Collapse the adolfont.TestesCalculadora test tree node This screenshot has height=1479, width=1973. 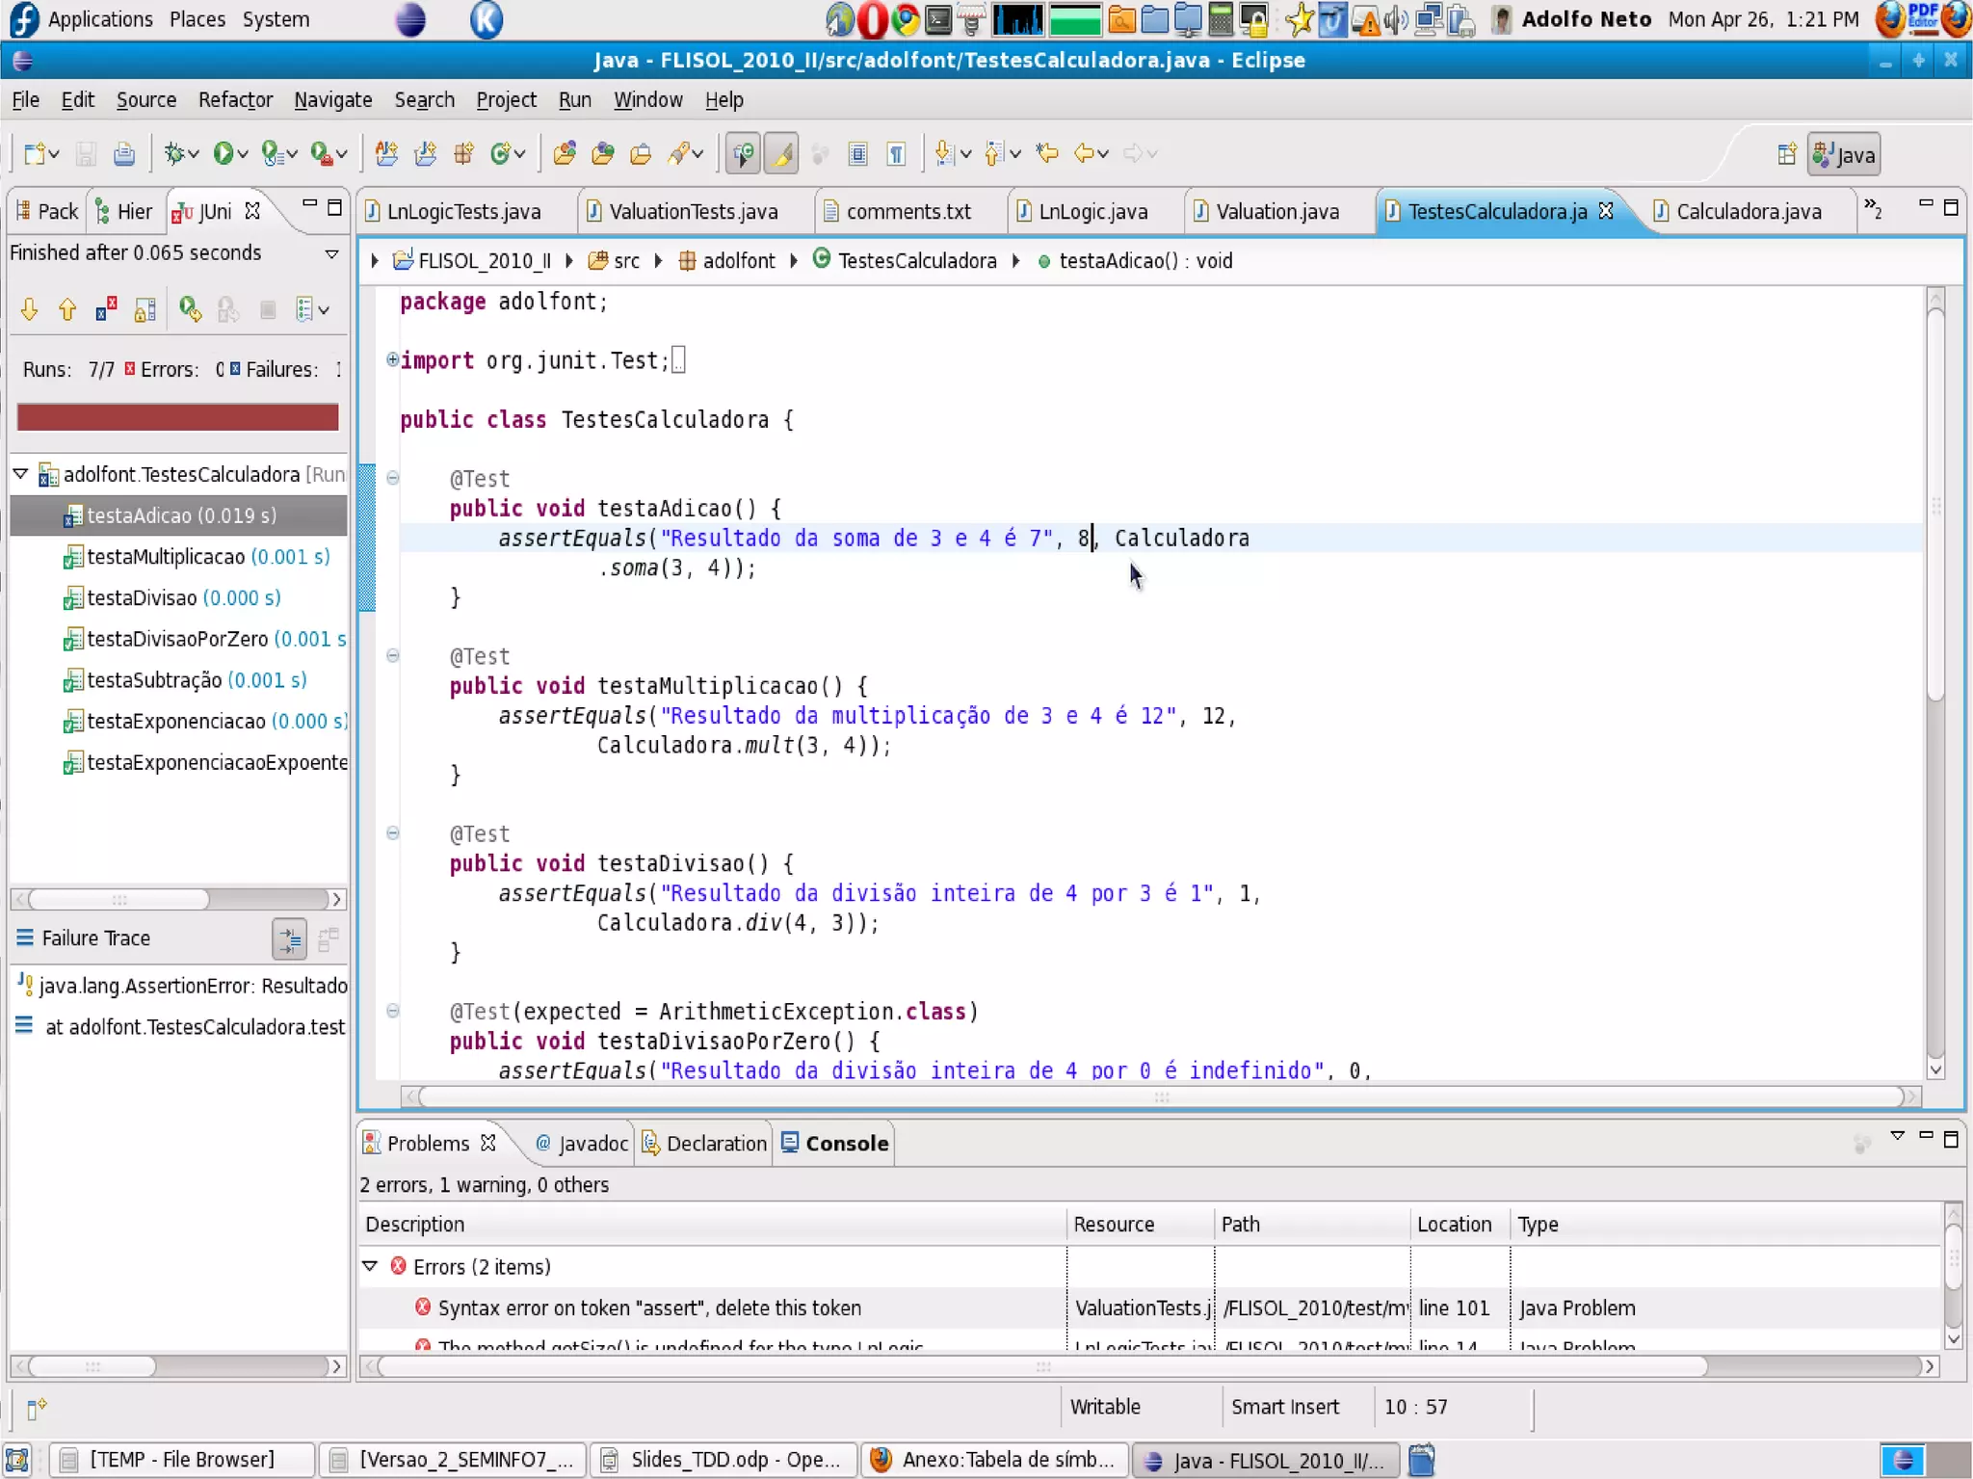[20, 474]
